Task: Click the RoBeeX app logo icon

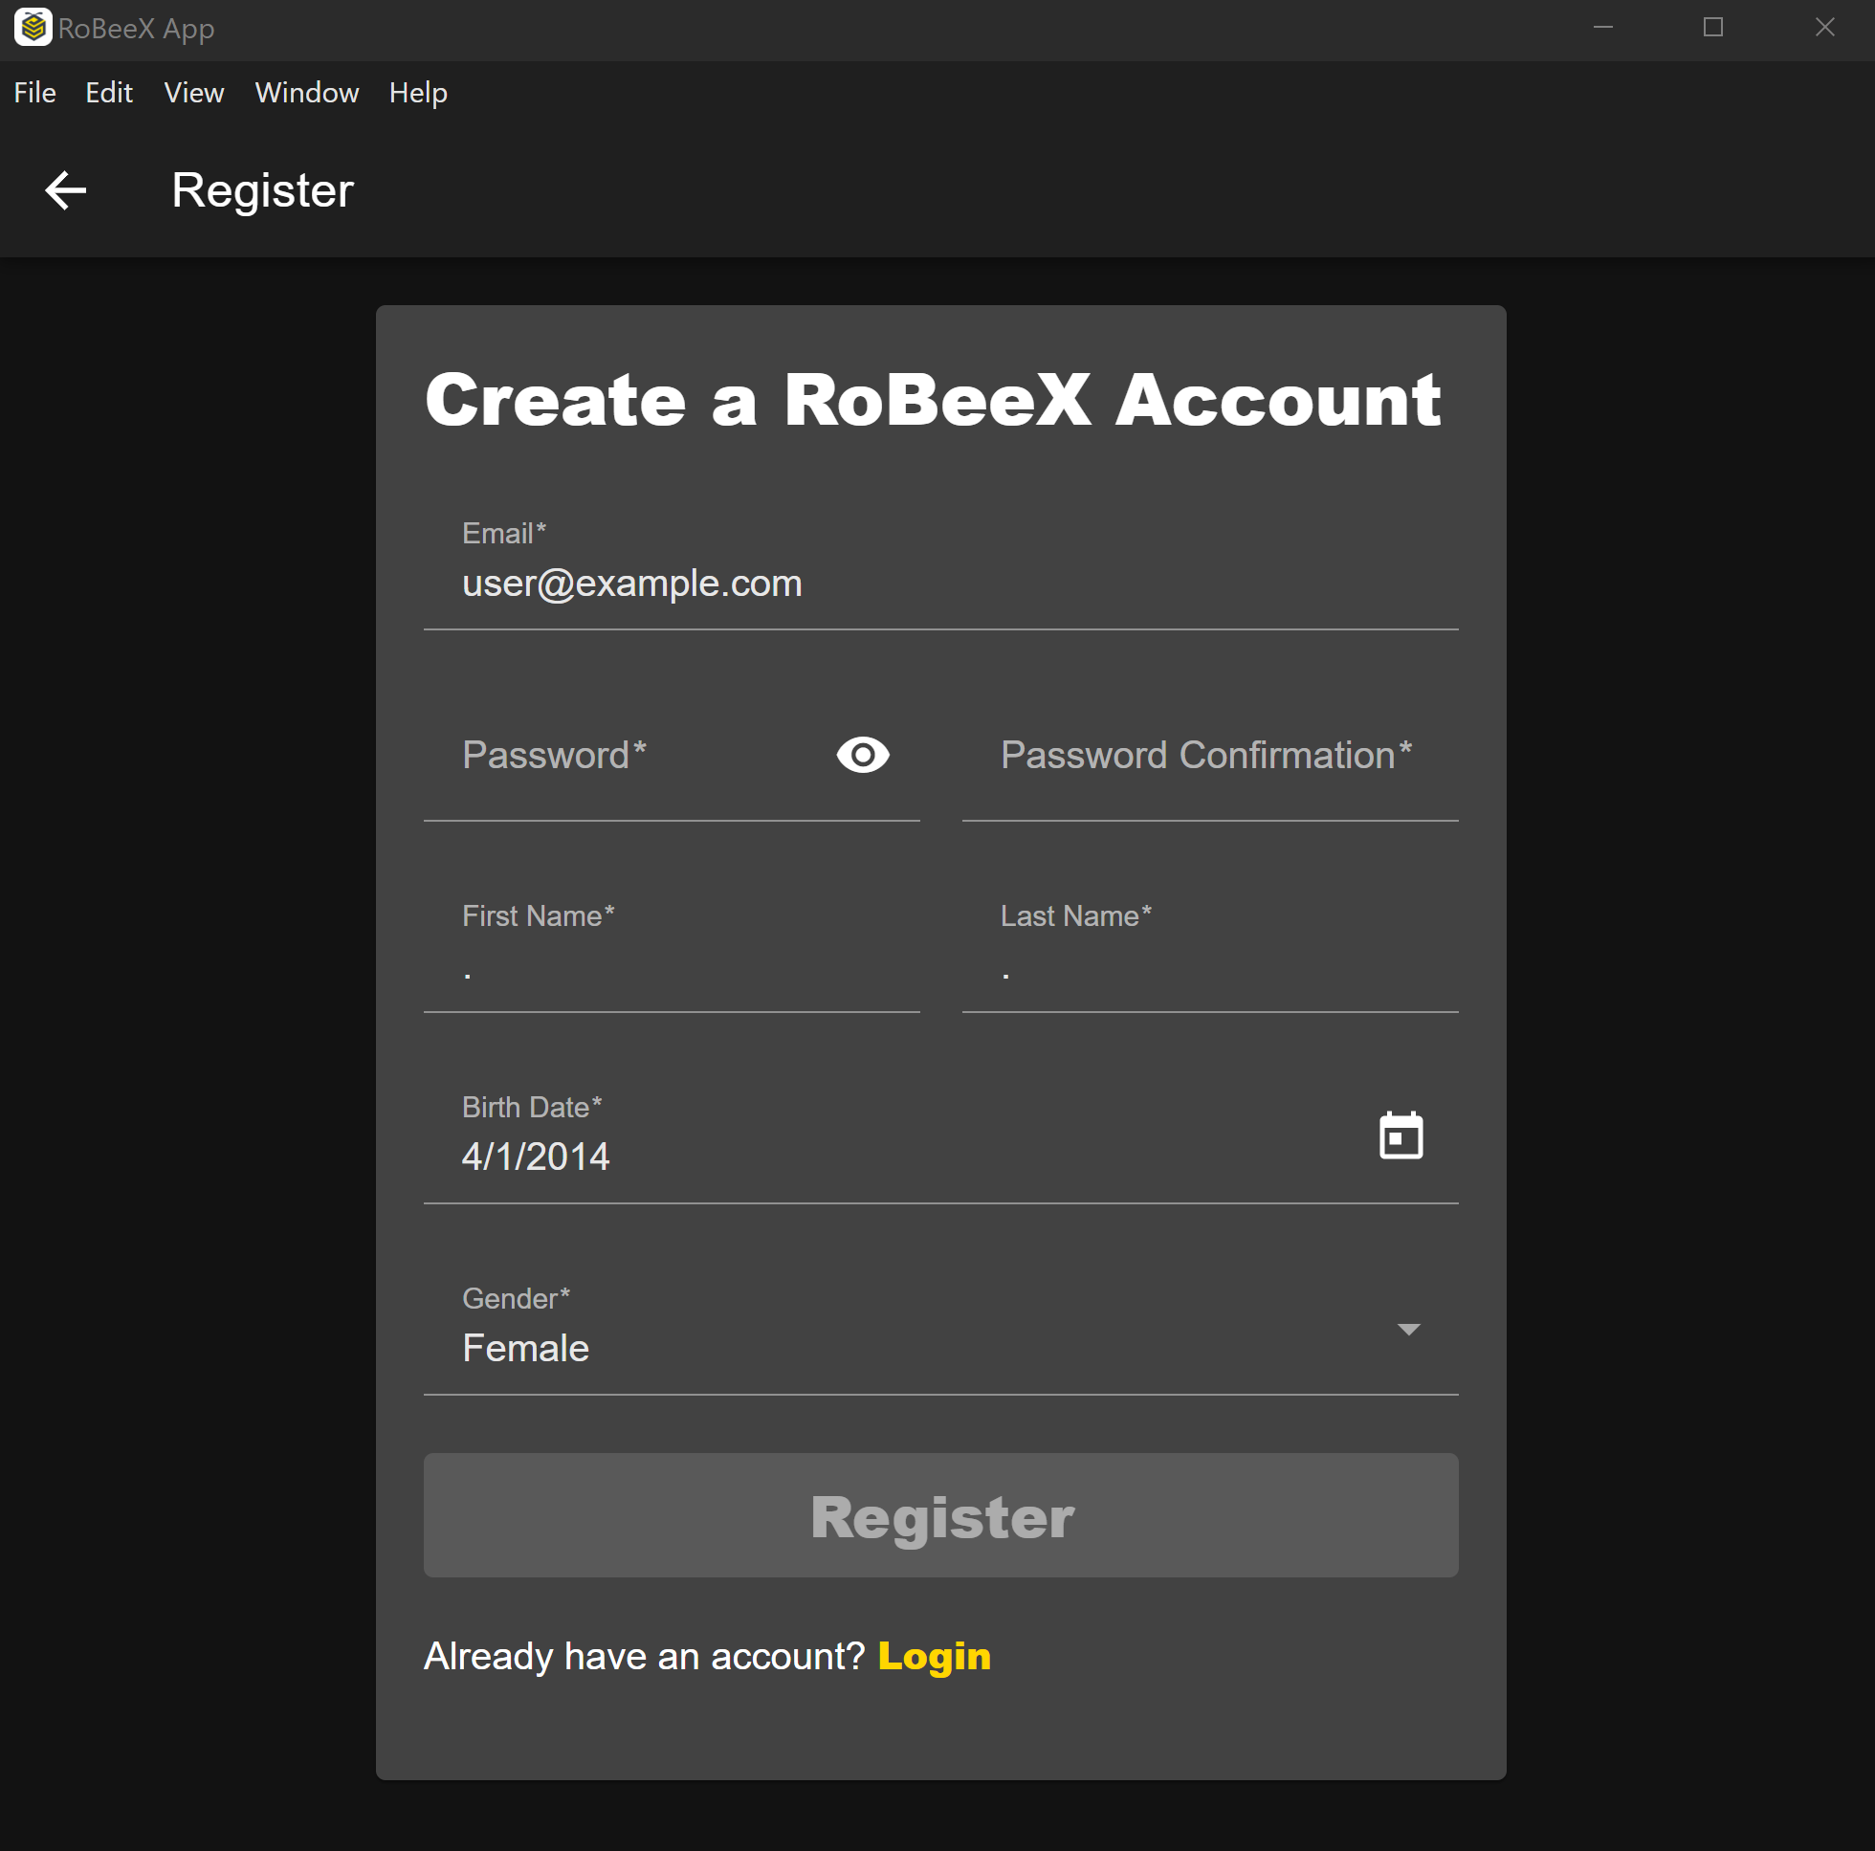Action: (x=33, y=27)
